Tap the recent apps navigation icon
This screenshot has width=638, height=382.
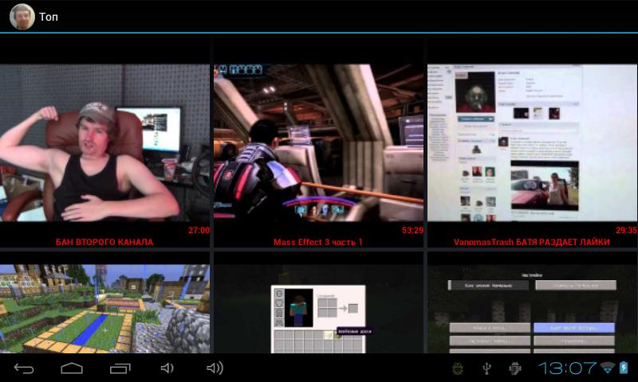(x=120, y=368)
